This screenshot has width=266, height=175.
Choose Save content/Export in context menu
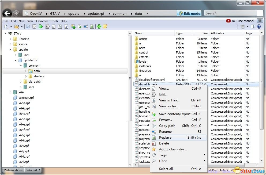179,114
